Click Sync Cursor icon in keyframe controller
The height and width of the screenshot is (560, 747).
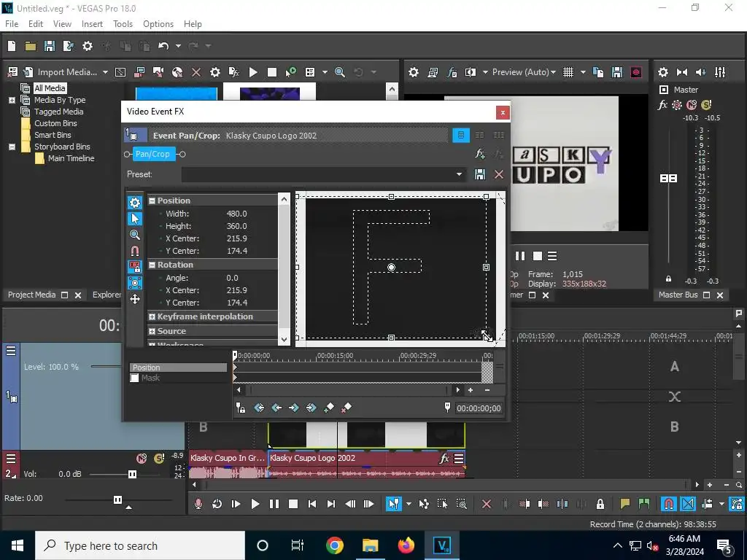(x=241, y=408)
